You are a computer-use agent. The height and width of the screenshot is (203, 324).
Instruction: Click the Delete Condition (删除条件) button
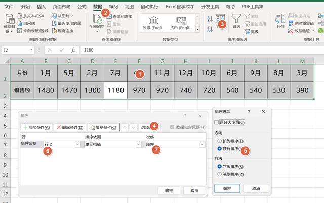tap(70, 127)
